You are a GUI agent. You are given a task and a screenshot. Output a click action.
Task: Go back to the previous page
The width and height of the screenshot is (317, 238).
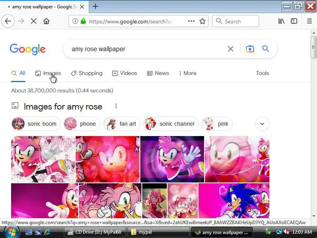pos(8,21)
